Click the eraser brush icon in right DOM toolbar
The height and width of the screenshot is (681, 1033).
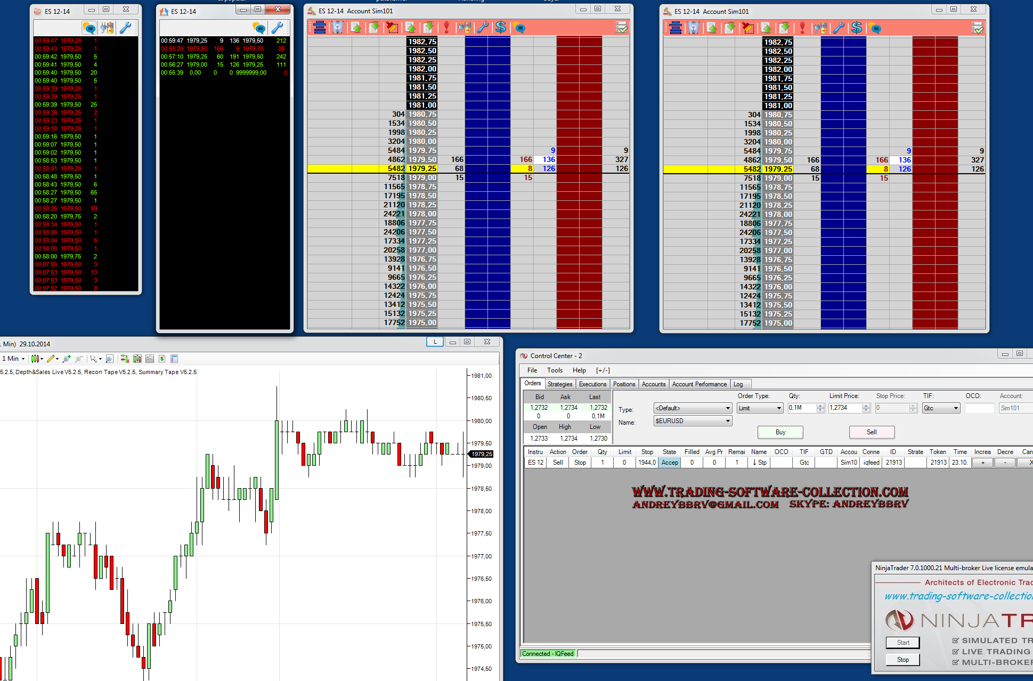(x=748, y=28)
